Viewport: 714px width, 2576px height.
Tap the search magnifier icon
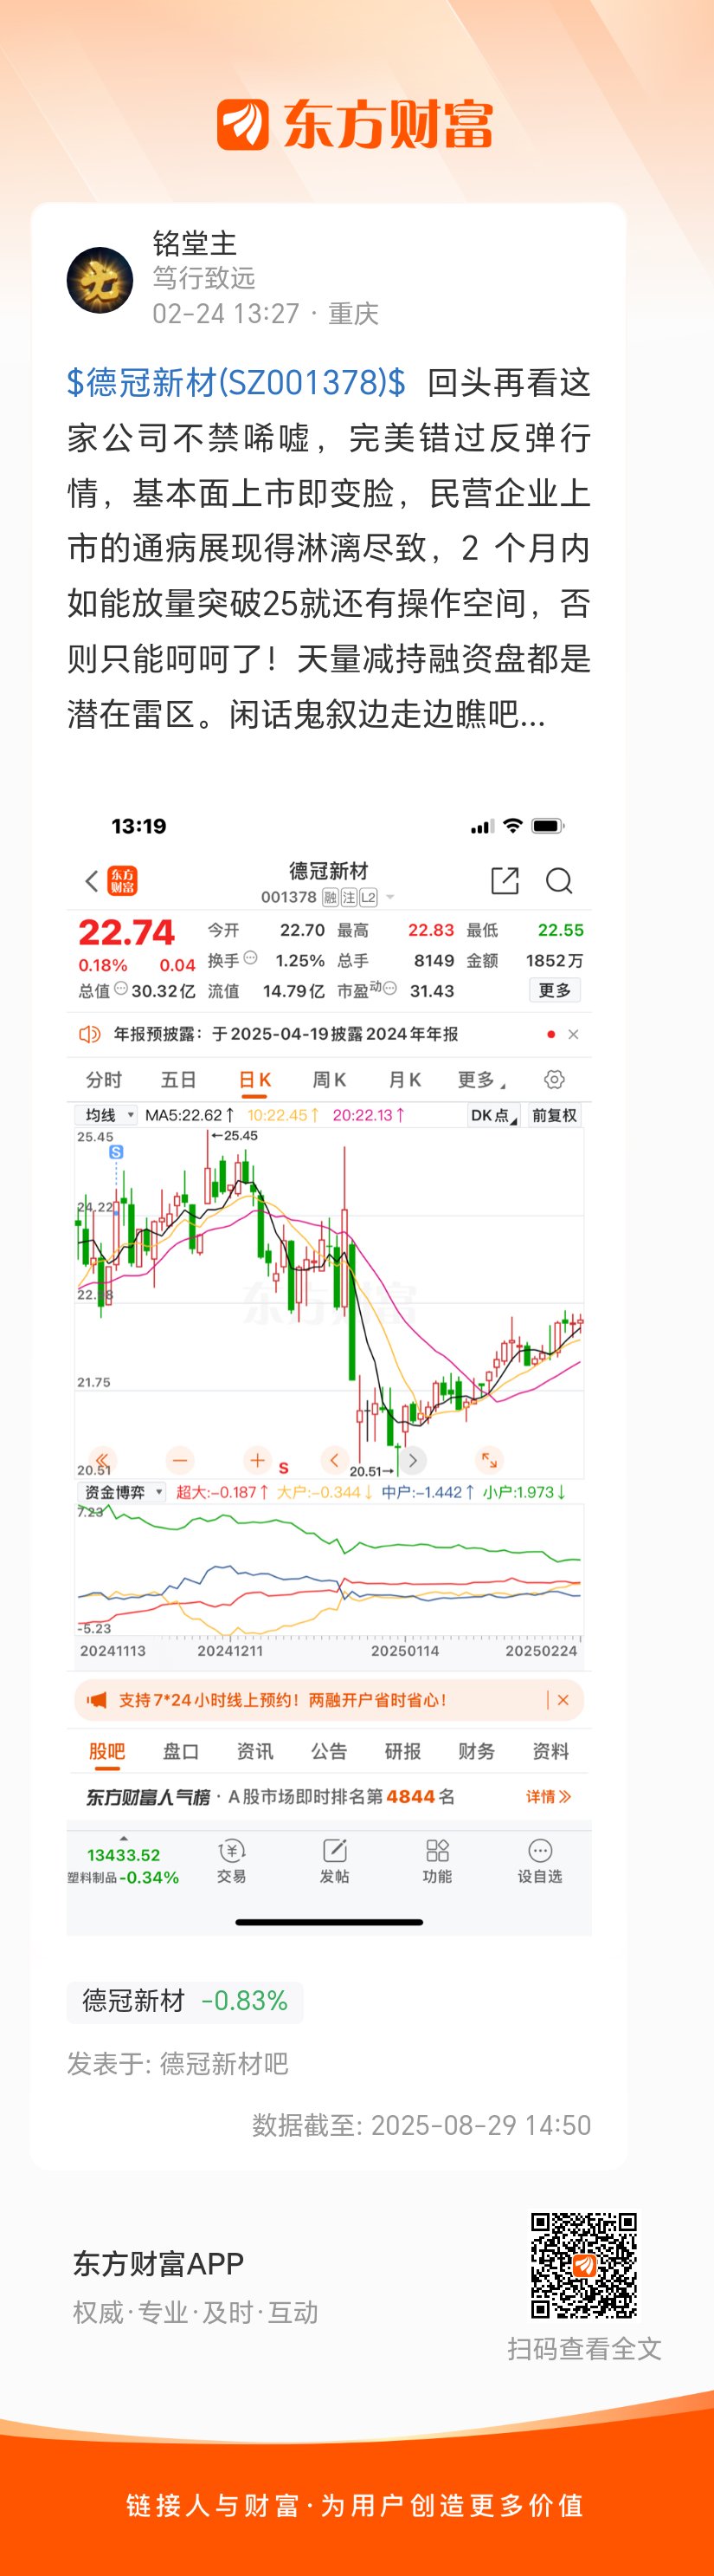[558, 880]
